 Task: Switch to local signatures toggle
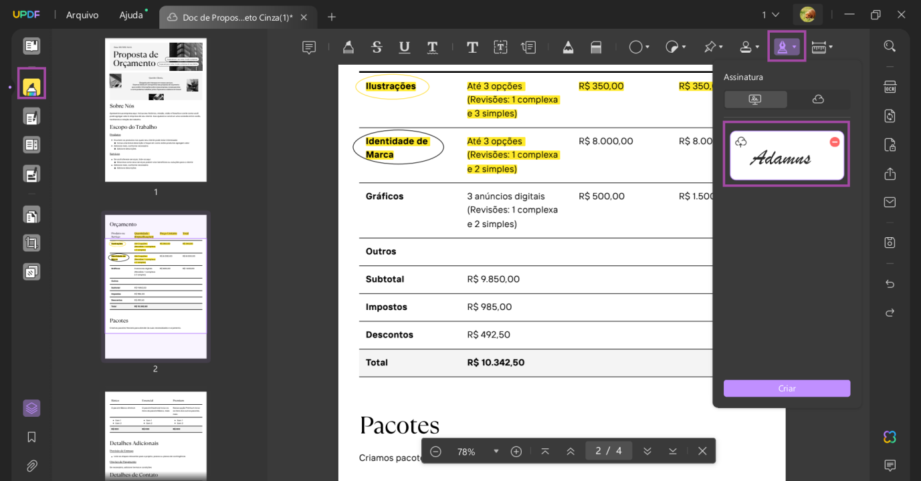pyautogui.click(x=756, y=100)
